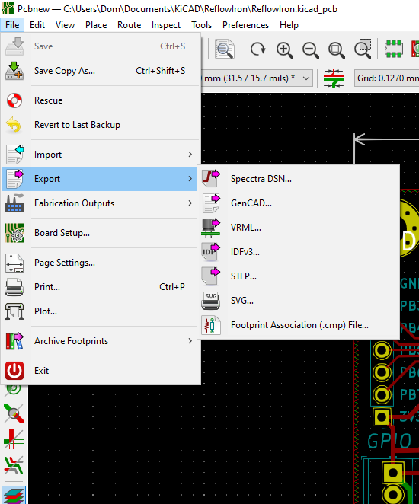419x504 pixels.
Task: Click the Zoom Out magnifier icon
Action: coord(311,49)
